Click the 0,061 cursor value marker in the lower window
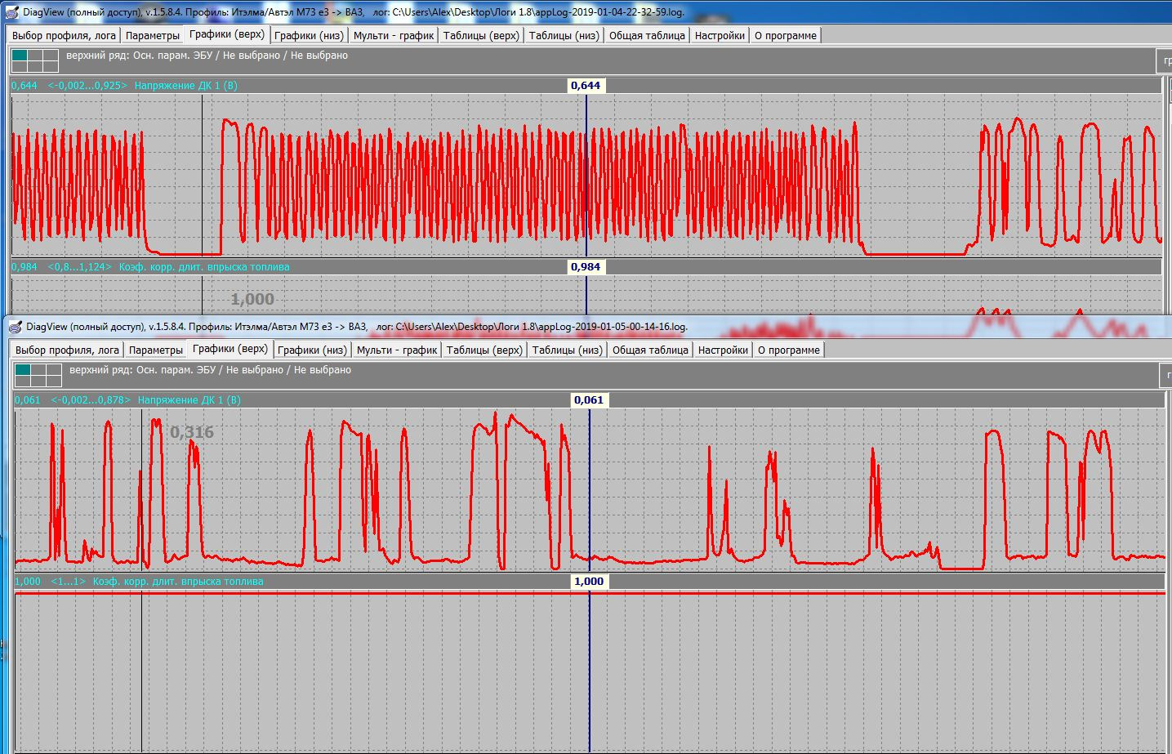 click(x=589, y=400)
